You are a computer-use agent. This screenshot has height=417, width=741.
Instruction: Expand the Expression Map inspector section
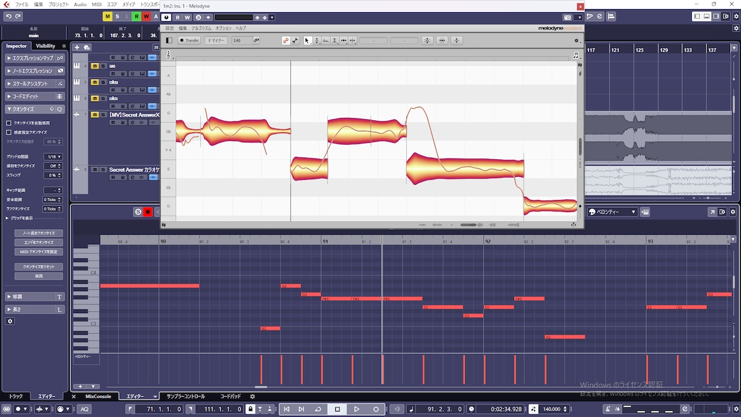[x=35, y=58]
